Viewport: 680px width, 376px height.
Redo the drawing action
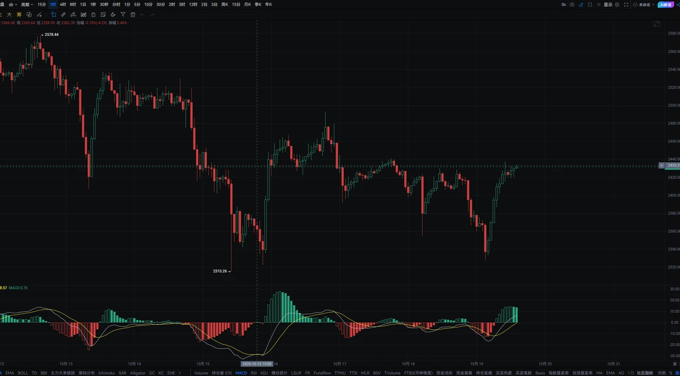tap(152, 14)
